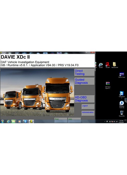Open the Windows Start menu
127x175 pixels.
[x=2, y=121]
